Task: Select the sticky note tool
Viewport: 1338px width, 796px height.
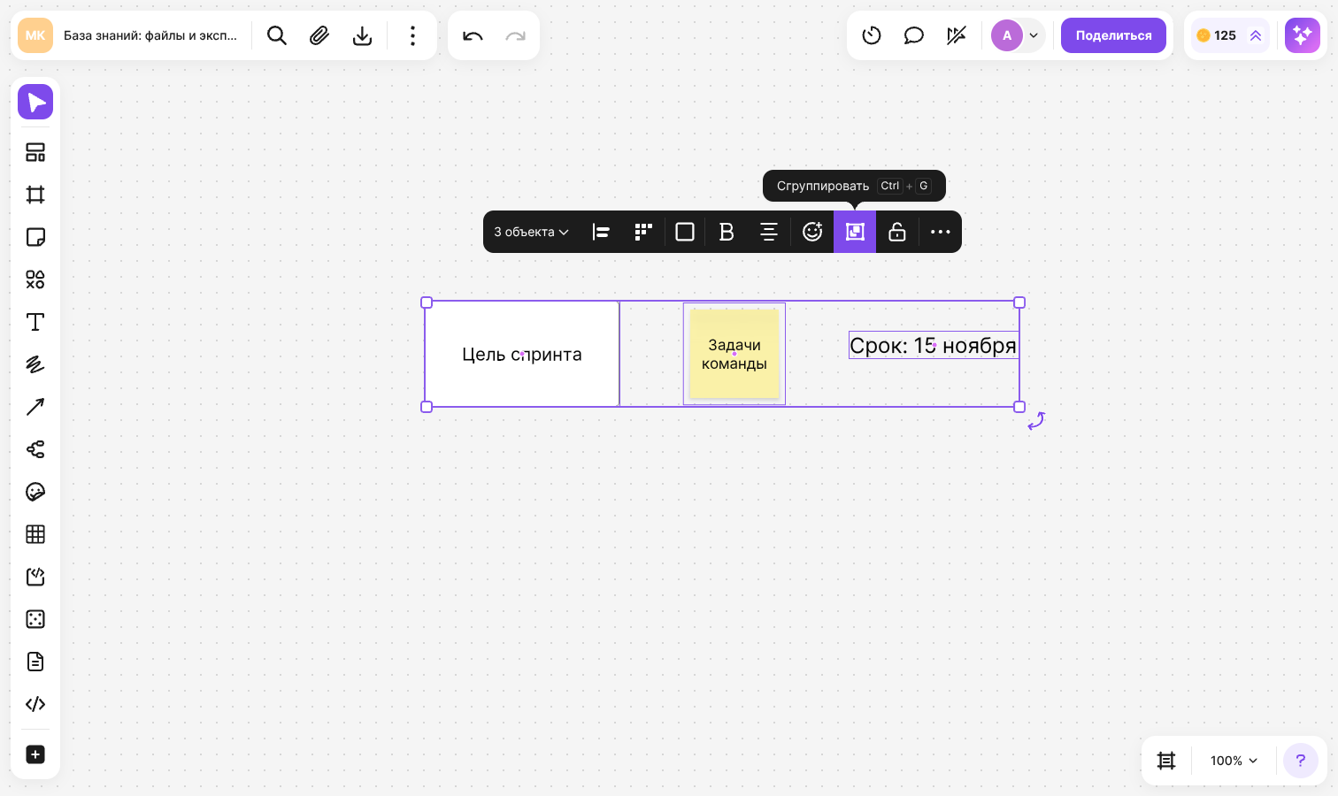Action: 35,237
